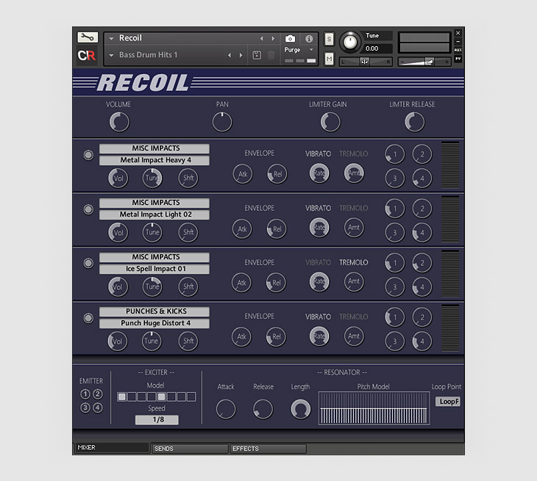Click the Resonator Attack knob

(x=226, y=409)
